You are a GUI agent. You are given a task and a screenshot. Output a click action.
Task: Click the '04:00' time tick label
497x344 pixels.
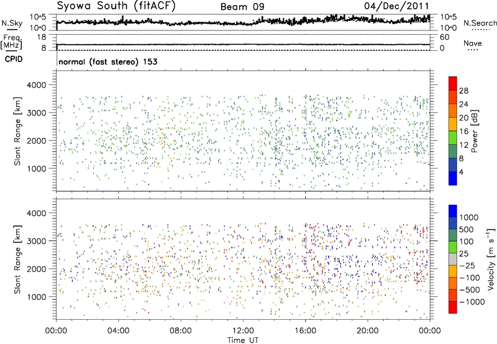pyautogui.click(x=118, y=331)
